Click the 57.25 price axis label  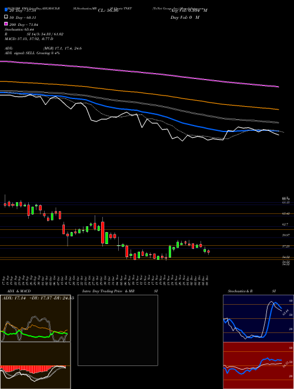(x=286, y=246)
